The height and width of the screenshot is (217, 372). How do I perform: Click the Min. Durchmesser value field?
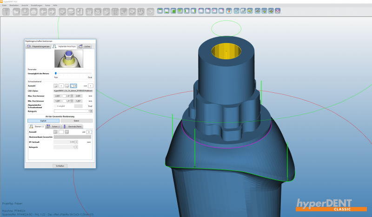pyautogui.click(x=66, y=101)
